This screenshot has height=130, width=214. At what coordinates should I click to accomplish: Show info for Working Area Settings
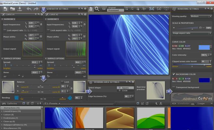(x=133, y=82)
